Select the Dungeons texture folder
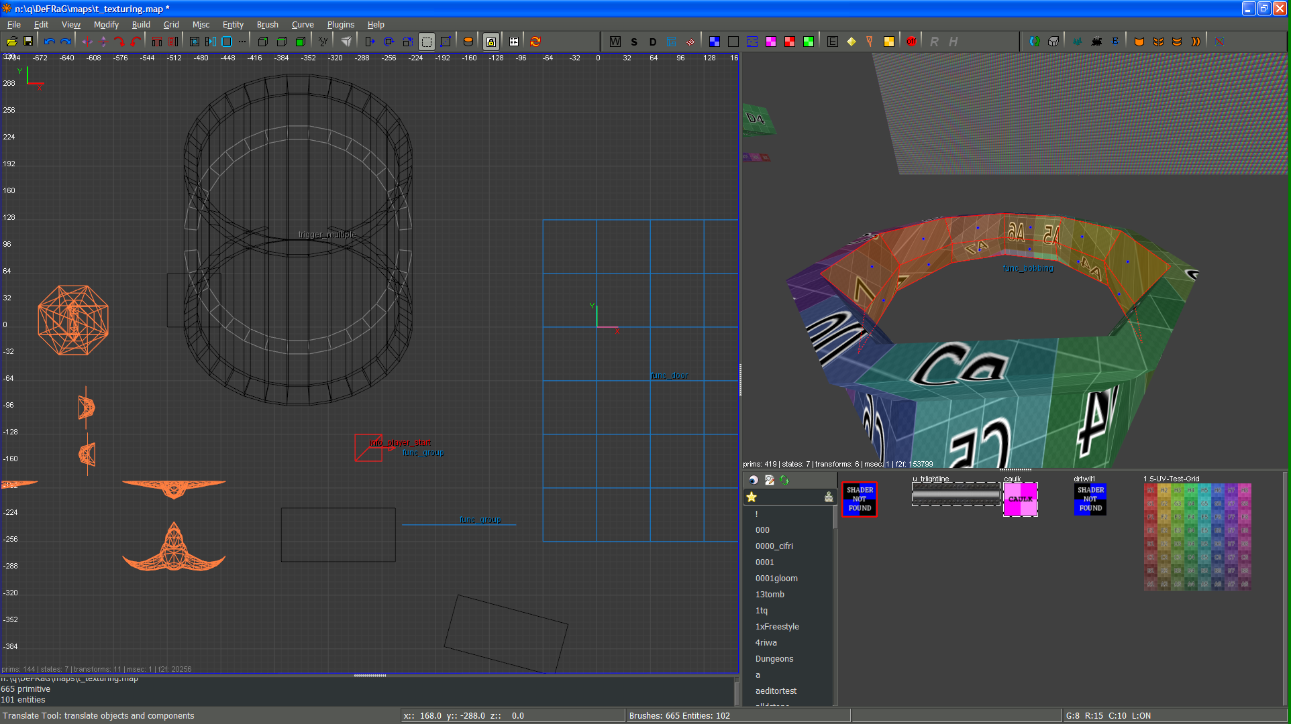The width and height of the screenshot is (1291, 724). (x=774, y=659)
